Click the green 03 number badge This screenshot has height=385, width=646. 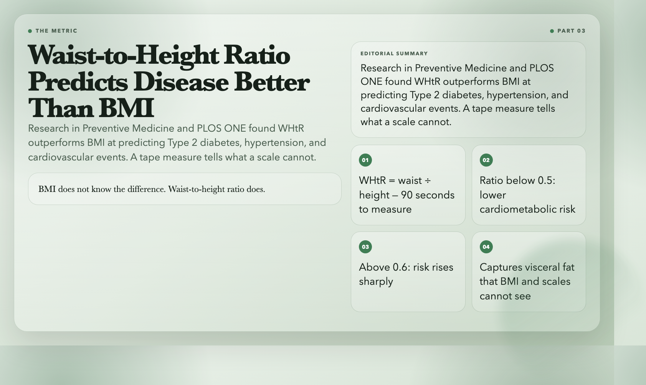[x=365, y=247]
